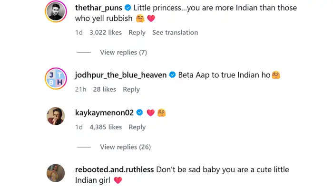
Task: Open rebooted.and.ruthless username link
Action: [x=115, y=169]
